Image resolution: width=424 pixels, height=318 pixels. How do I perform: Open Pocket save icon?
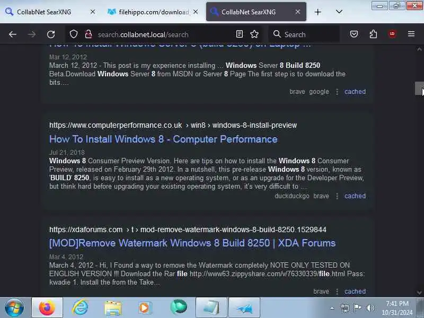pyautogui.click(x=354, y=34)
